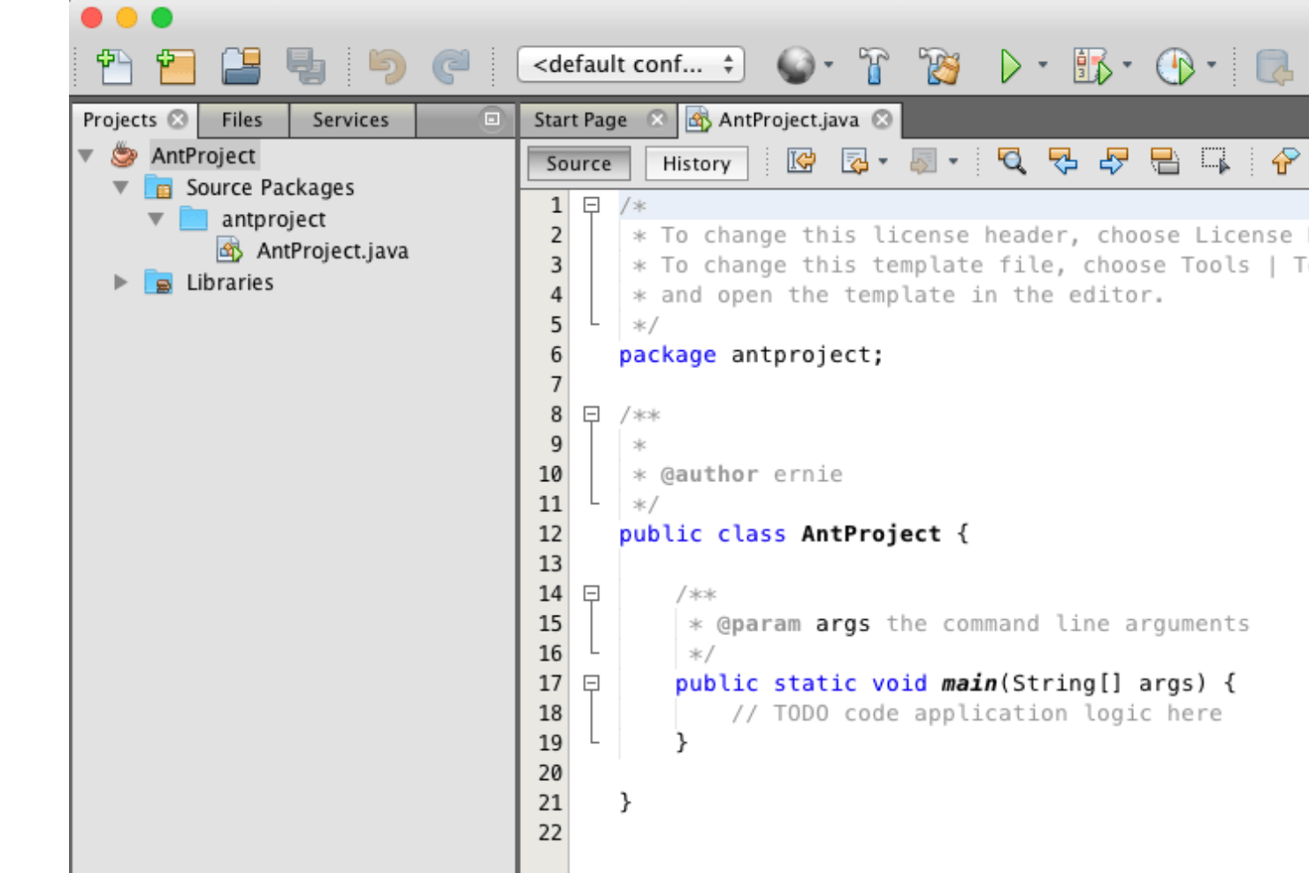Select AntProject.java in the project tree

[x=332, y=250]
